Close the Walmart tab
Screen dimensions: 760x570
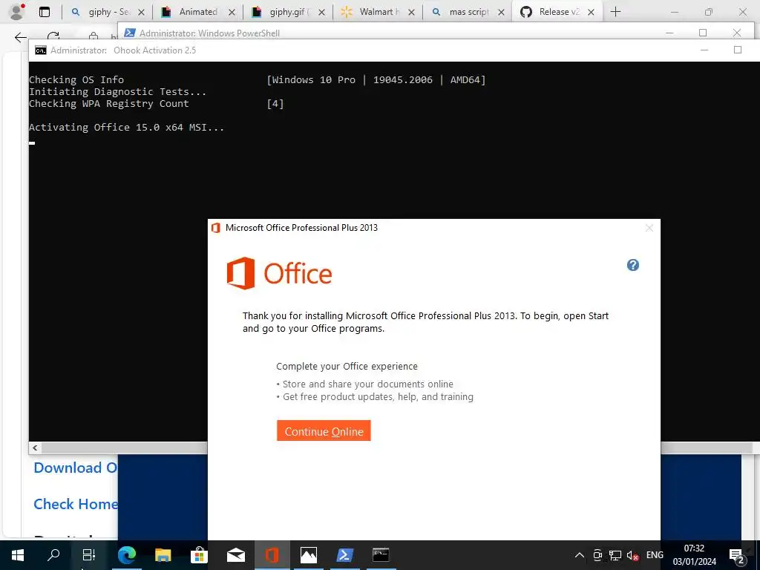coord(411,12)
